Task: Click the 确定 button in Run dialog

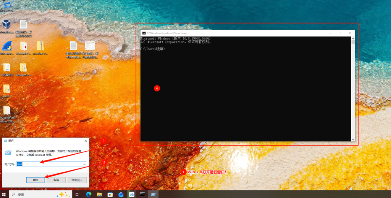Action: click(36, 180)
